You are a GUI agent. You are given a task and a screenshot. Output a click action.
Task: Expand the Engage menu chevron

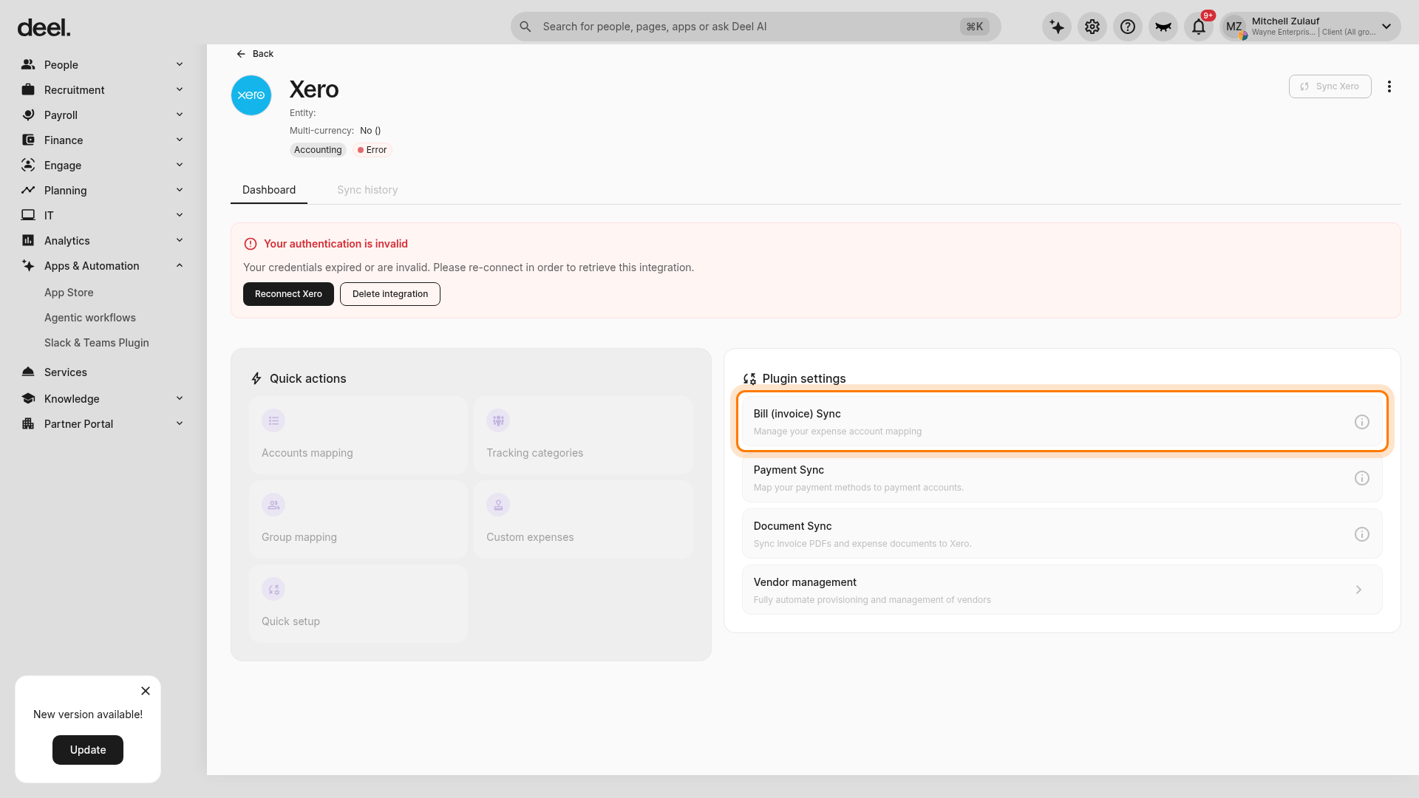coord(180,165)
